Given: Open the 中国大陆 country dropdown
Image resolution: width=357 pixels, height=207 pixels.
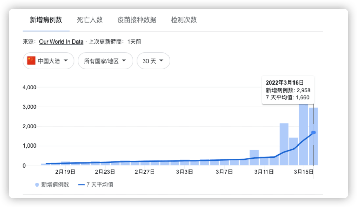Looking at the screenshot, I should [48, 61].
